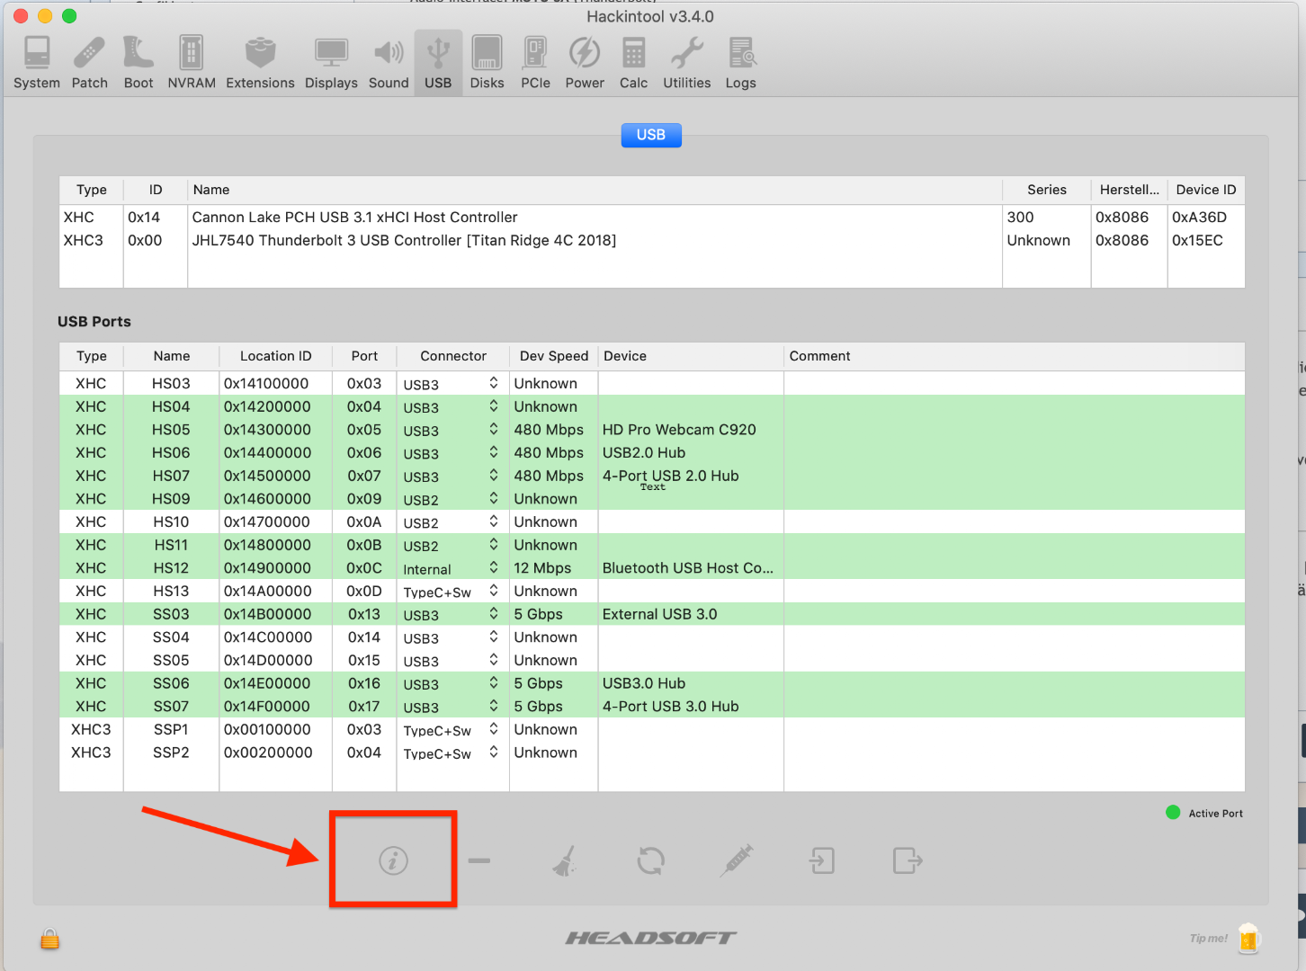Open the Disks toolbar section
1306x971 pixels.
click(x=487, y=63)
